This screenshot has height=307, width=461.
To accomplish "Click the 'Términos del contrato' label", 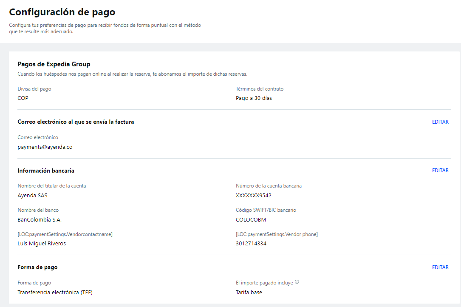I will 260,89.
